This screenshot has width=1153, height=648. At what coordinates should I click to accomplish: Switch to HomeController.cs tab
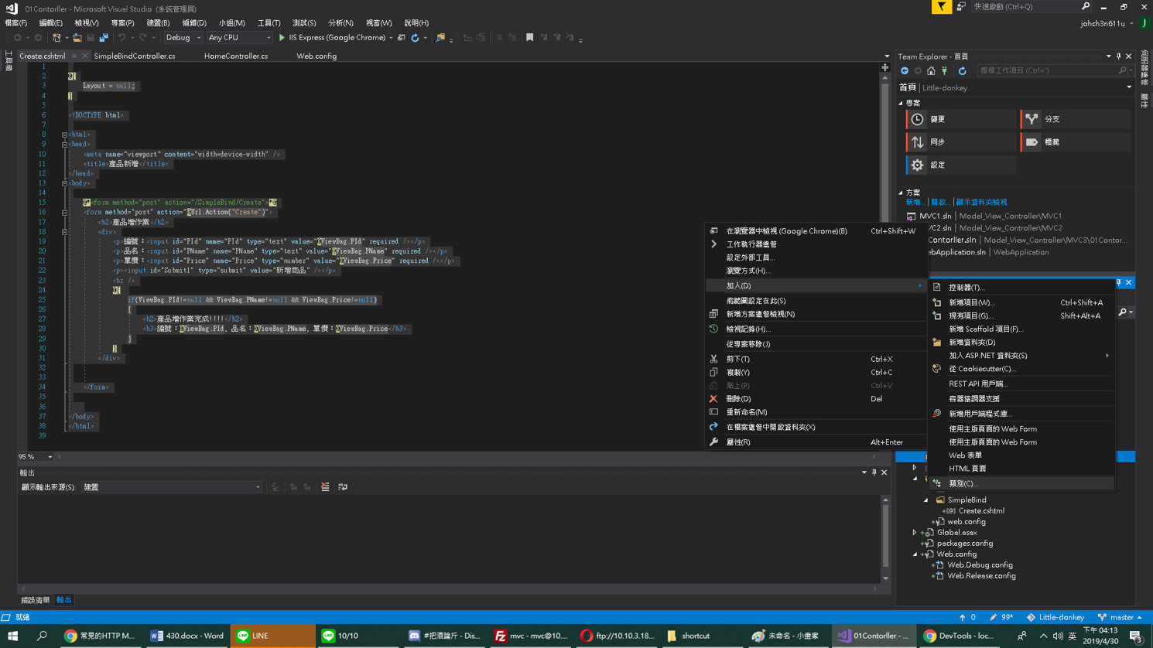236,56
